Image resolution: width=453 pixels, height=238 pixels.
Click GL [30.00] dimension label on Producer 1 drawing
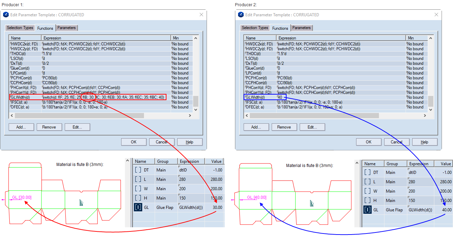point(22,197)
